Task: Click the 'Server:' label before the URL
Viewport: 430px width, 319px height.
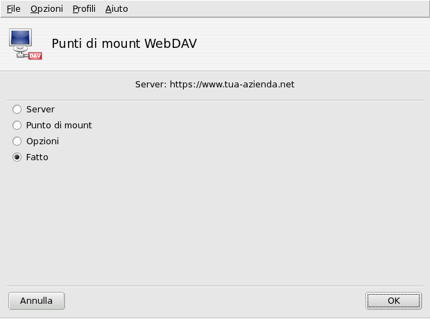Action: click(150, 85)
